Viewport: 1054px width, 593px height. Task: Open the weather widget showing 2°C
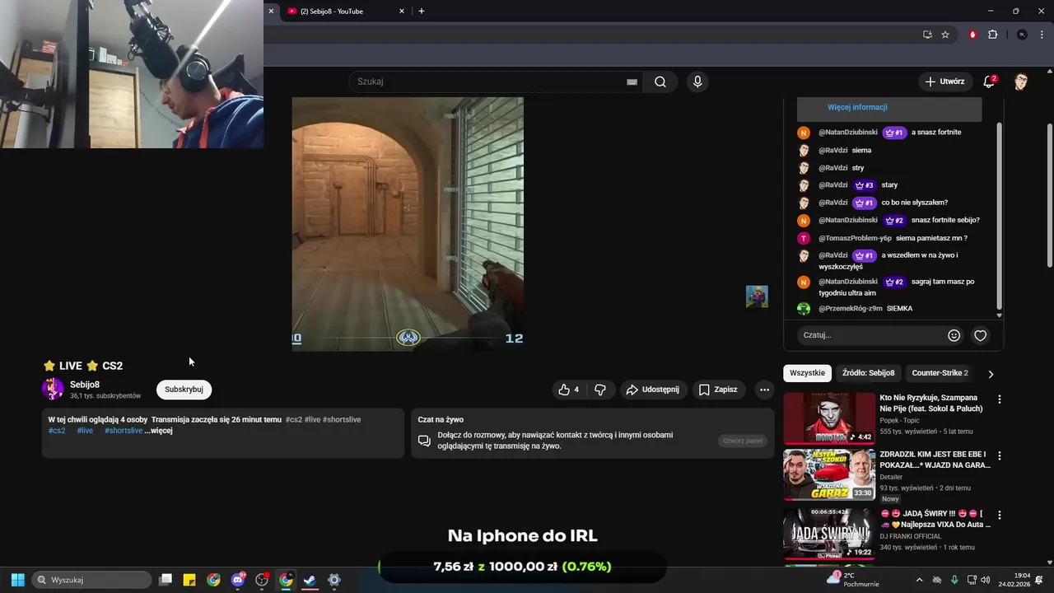coord(851,580)
